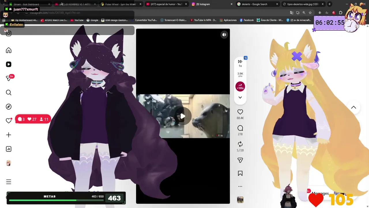
Task: Switch to 20 HOMBRES VS 1 tab
Action: [x=76, y=4]
